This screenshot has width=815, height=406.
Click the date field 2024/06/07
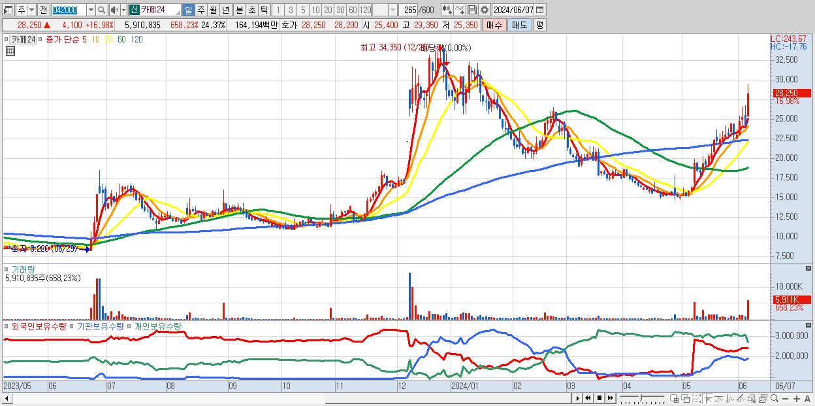[513, 10]
